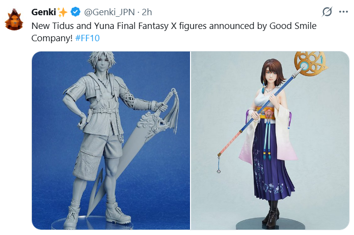Click Yuna's yellow obi sash
The height and width of the screenshot is (235, 354).
pyautogui.click(x=267, y=113)
